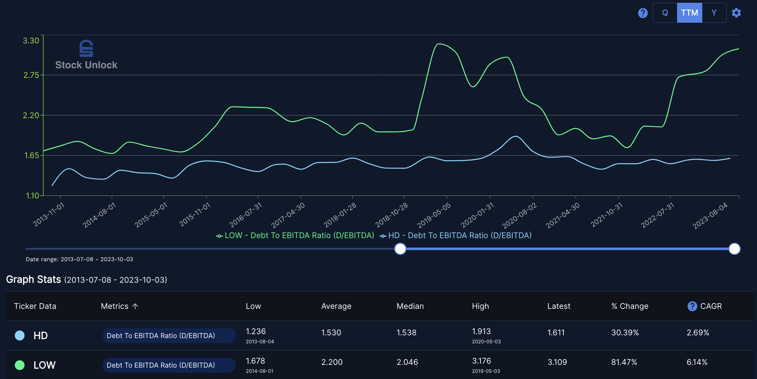The image size is (757, 379).
Task: Click the Graph Stats heading
Action: click(x=34, y=279)
